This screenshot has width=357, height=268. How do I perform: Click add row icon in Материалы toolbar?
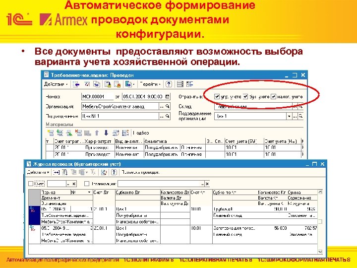pos(51,133)
